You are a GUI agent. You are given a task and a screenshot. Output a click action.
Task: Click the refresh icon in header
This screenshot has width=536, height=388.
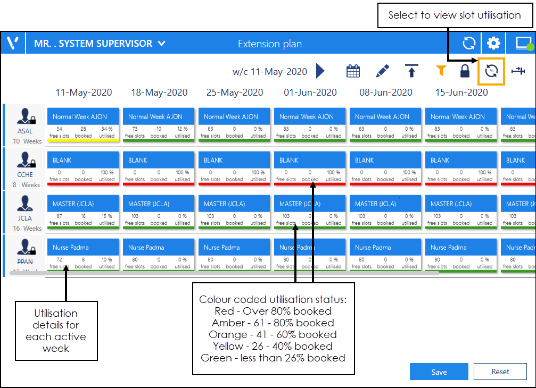pyautogui.click(x=469, y=44)
